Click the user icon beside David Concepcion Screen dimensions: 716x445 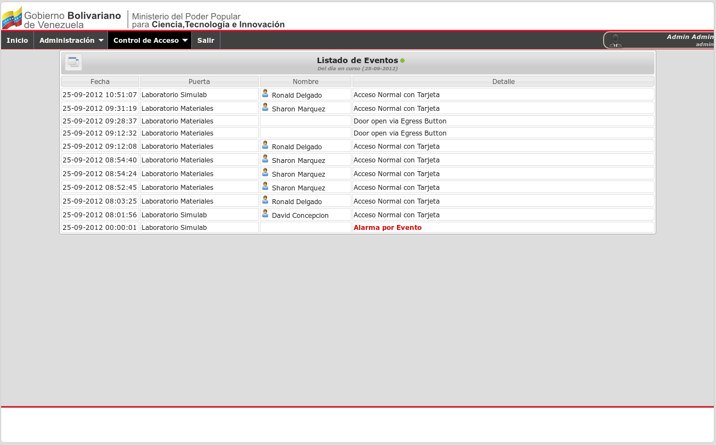tap(265, 213)
